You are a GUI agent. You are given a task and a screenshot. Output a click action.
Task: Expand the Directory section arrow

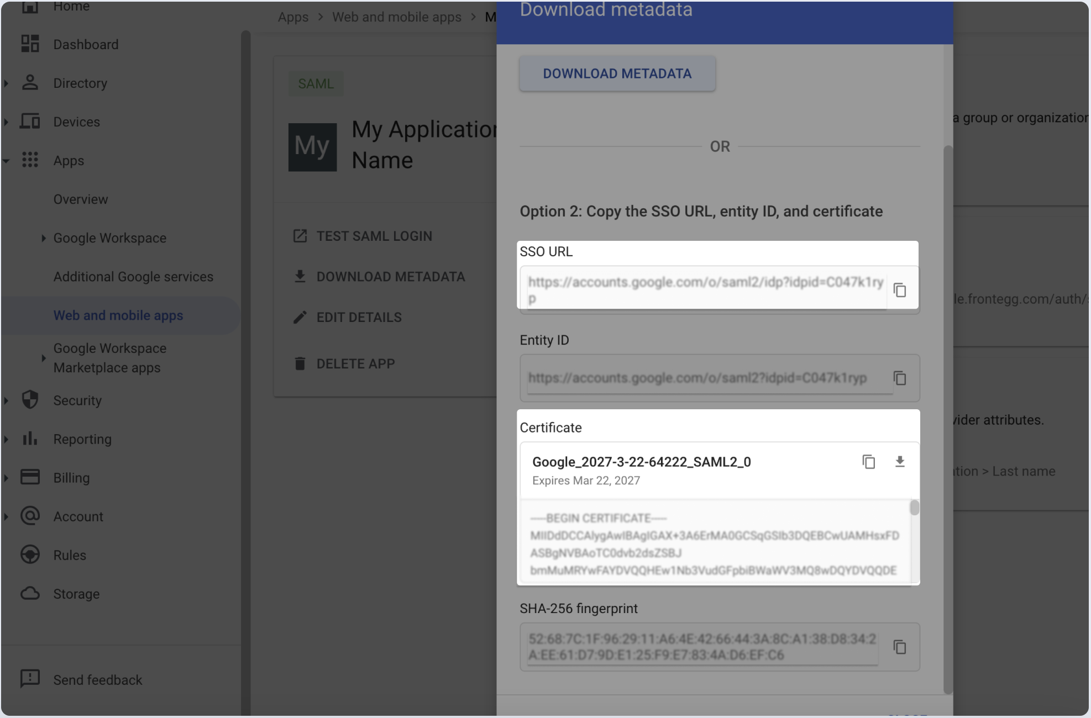6,83
